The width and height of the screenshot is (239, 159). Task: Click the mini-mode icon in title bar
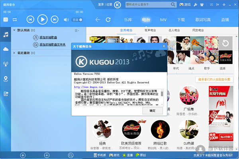[x=212, y=5]
